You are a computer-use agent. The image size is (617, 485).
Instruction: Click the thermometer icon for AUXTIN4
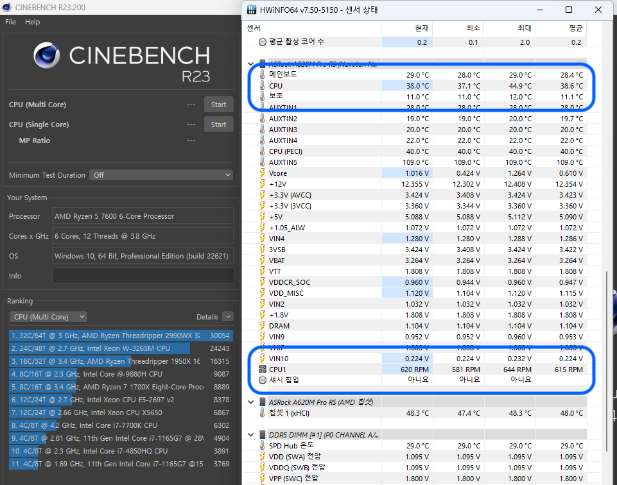click(x=263, y=140)
